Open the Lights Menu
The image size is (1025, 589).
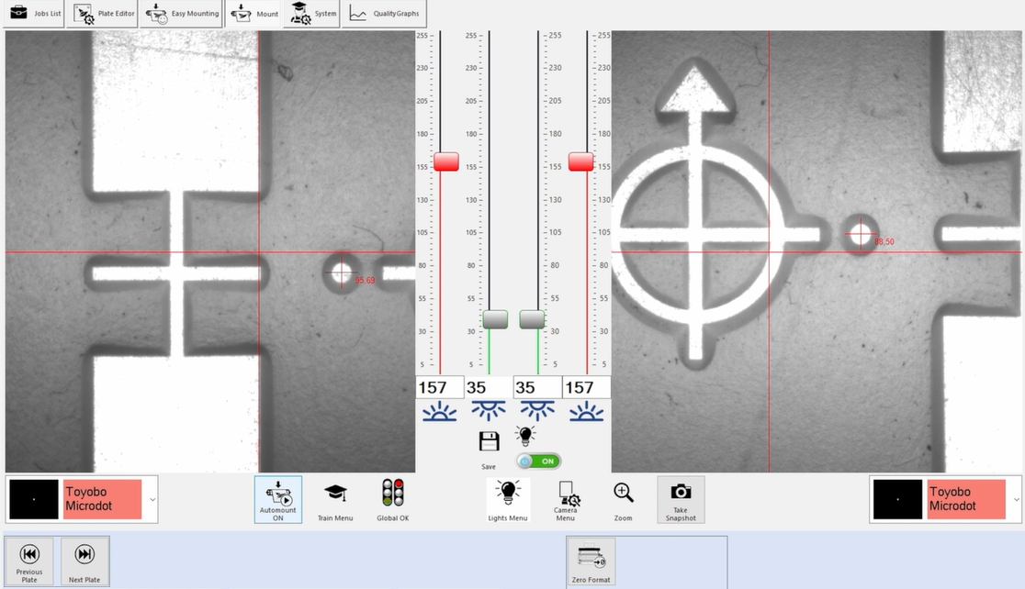point(508,499)
